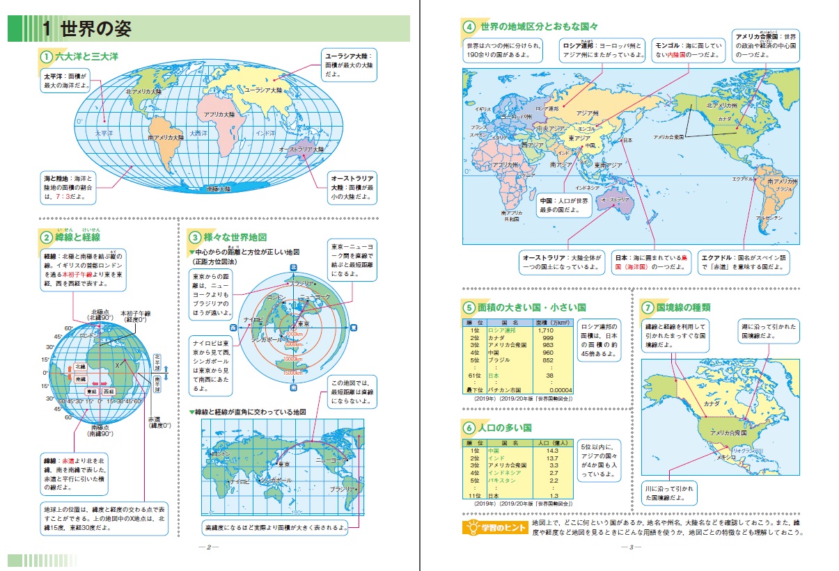The width and height of the screenshot is (839, 571).
Task: Click the 北 compass marker on azimuthal map
Action: [x=293, y=267]
